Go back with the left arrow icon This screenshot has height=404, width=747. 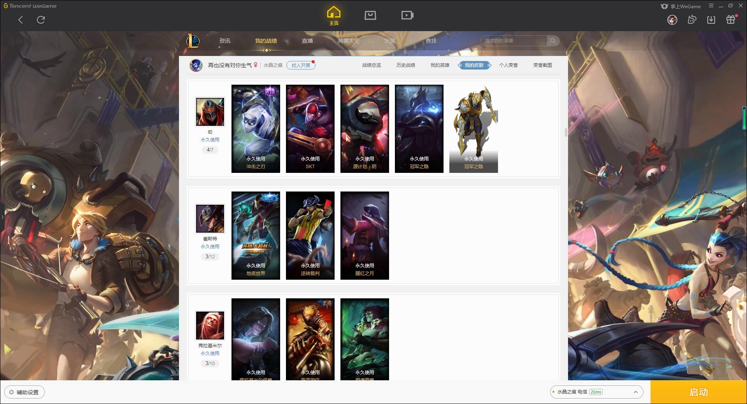[21, 20]
